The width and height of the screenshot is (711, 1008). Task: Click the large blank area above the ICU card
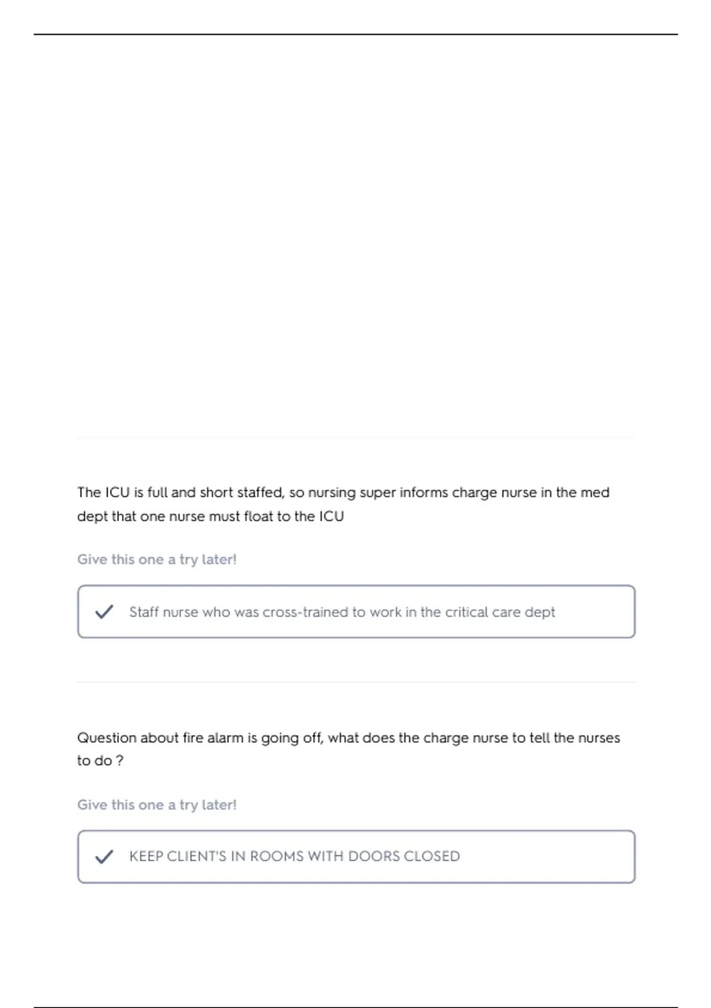[x=355, y=237]
